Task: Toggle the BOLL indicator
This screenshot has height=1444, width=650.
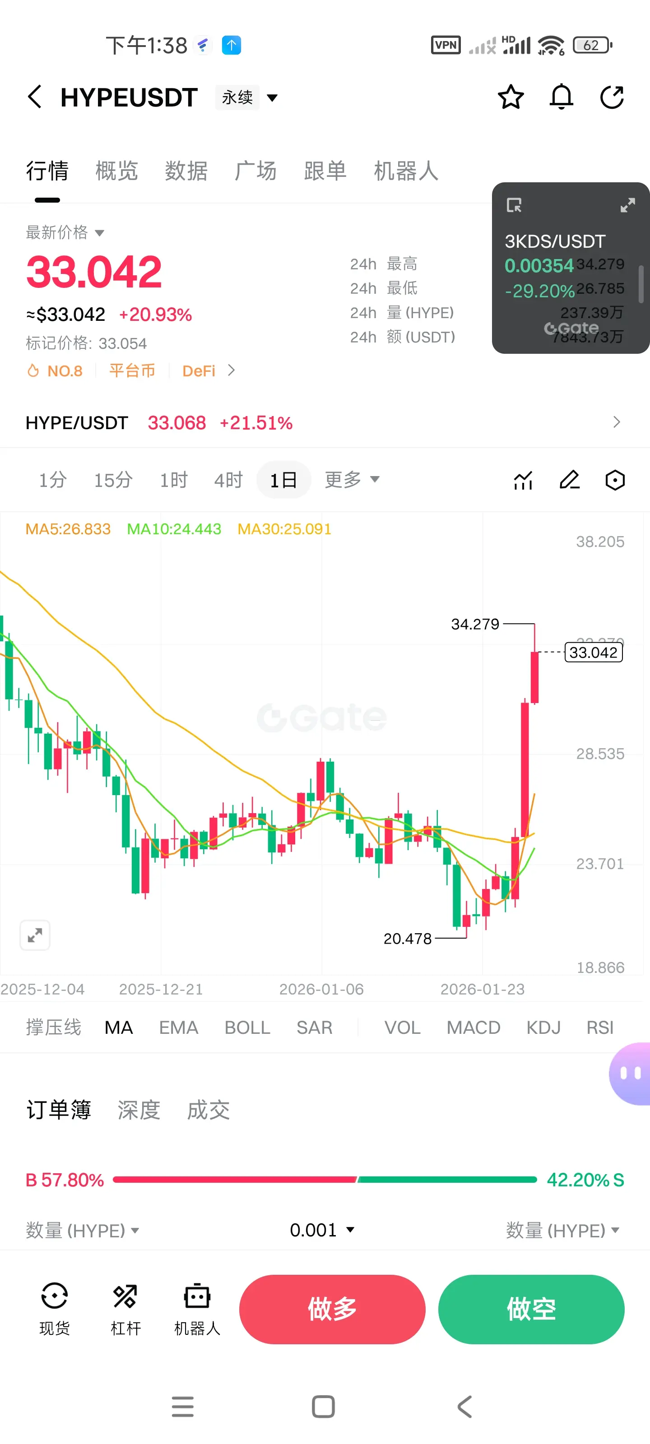Action: (x=247, y=1027)
